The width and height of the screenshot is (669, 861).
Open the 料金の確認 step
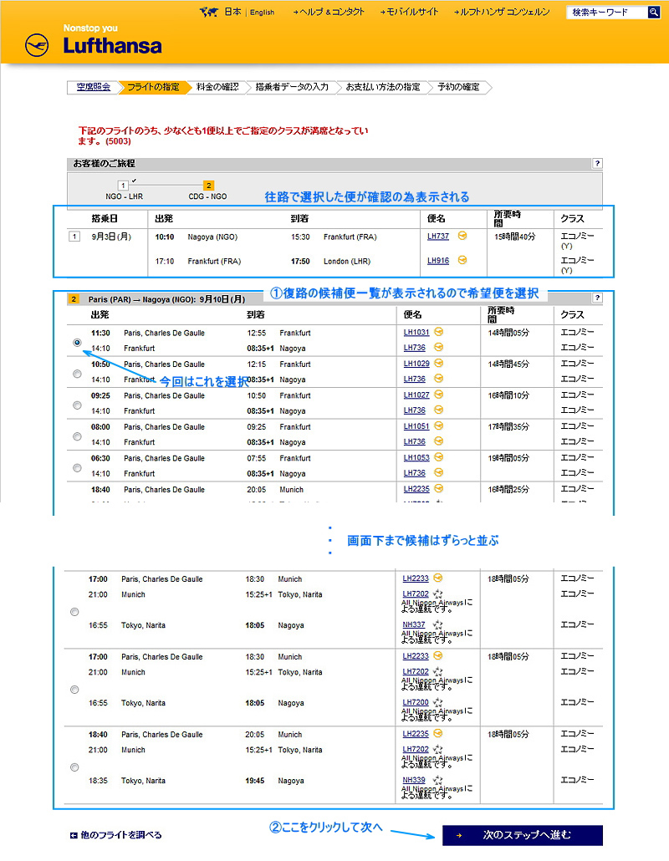[217, 87]
